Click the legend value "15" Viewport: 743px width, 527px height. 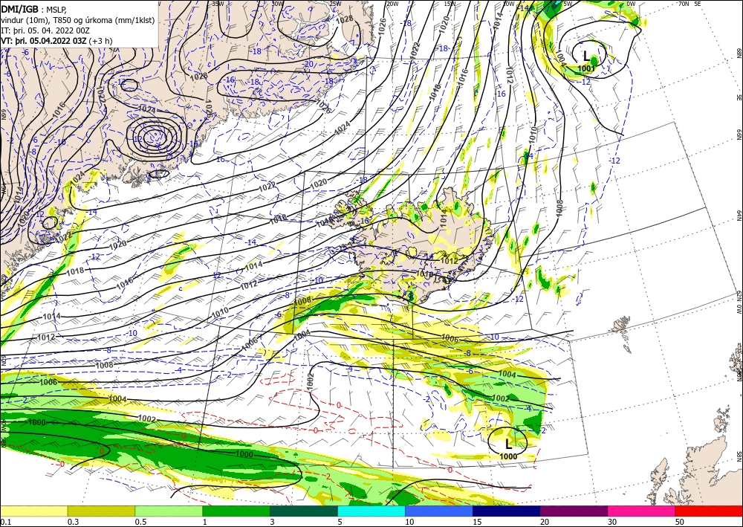[477, 522]
